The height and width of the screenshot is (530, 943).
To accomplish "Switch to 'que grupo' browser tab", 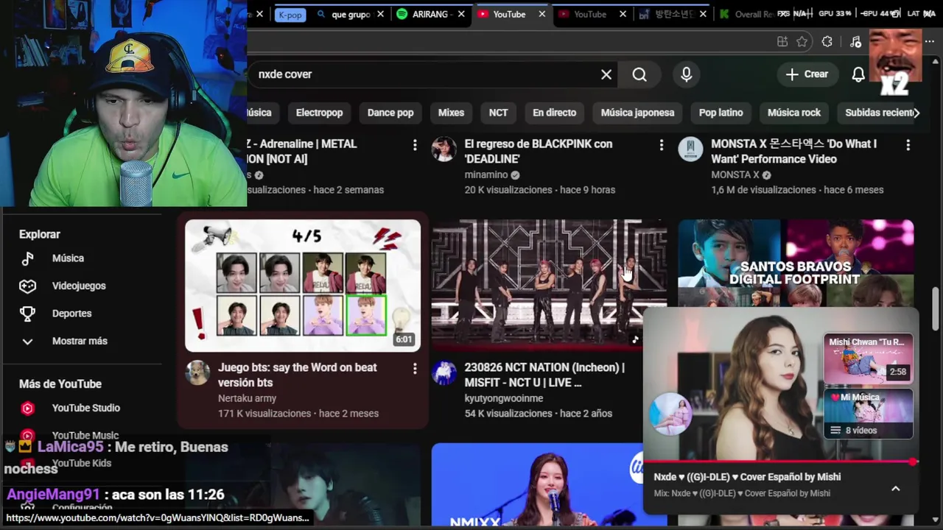I will pyautogui.click(x=351, y=14).
